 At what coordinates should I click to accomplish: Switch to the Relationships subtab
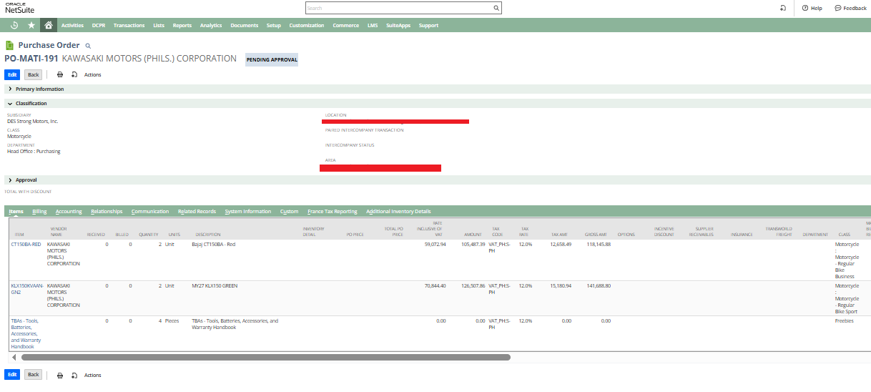pos(107,212)
